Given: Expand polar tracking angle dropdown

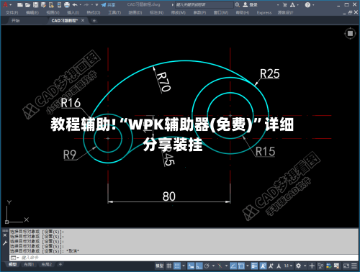Looking at the screenshot, I should [x=213, y=266].
